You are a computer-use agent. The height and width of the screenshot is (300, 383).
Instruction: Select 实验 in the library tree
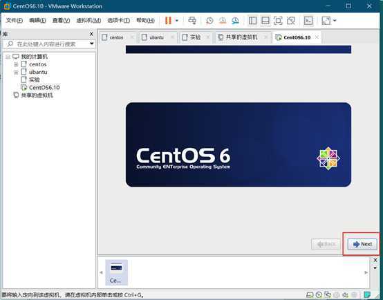pyautogui.click(x=34, y=79)
